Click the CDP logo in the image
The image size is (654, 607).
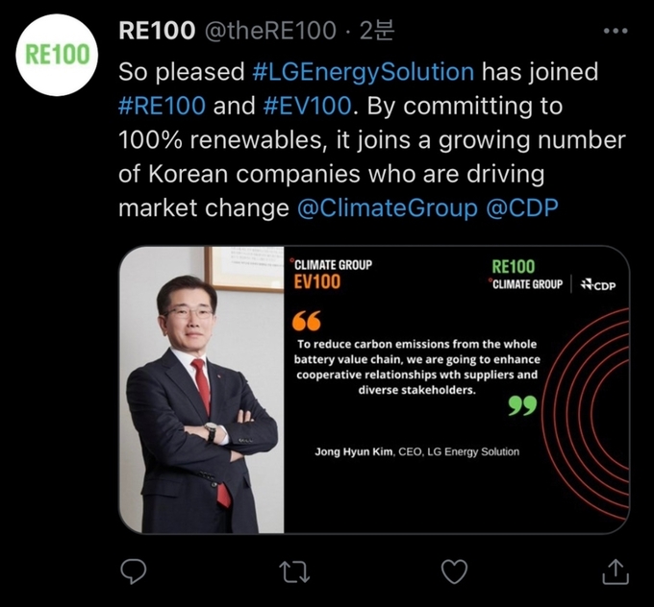tap(598, 285)
